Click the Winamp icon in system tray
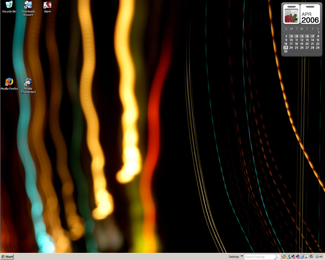 284,257
